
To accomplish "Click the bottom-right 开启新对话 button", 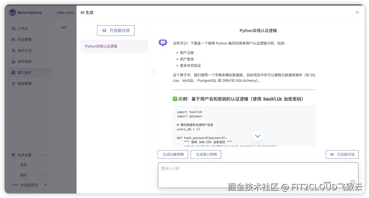I will pyautogui.click(x=342, y=155).
